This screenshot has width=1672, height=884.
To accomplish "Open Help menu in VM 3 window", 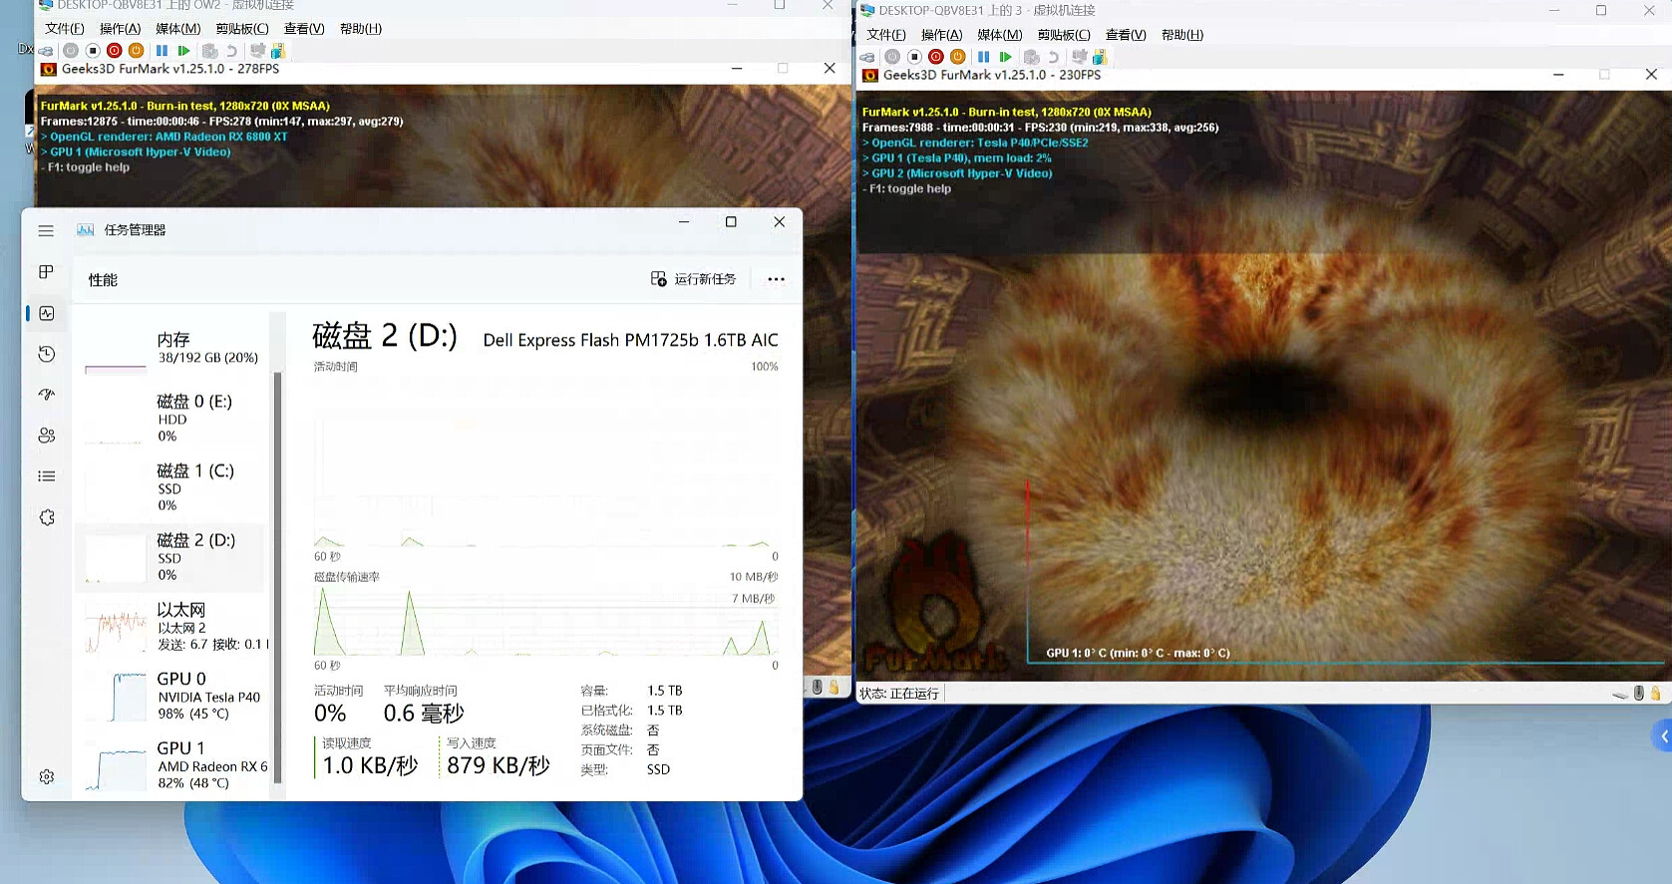I will (1182, 35).
